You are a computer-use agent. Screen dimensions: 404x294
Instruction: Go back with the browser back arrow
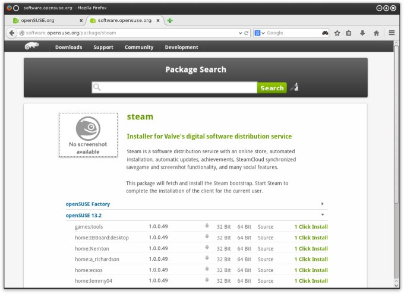pos(12,33)
